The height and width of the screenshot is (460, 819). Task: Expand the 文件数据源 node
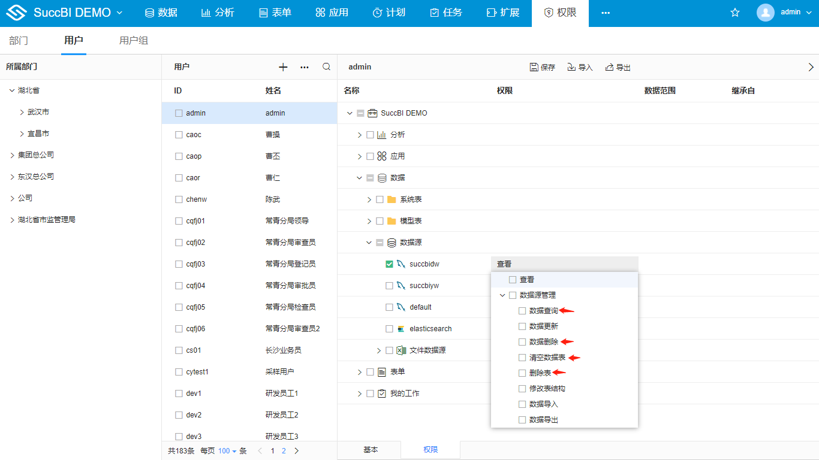(379, 350)
